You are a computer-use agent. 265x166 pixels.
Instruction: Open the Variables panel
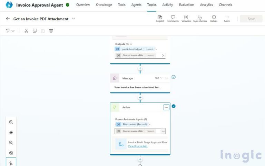point(186,19)
